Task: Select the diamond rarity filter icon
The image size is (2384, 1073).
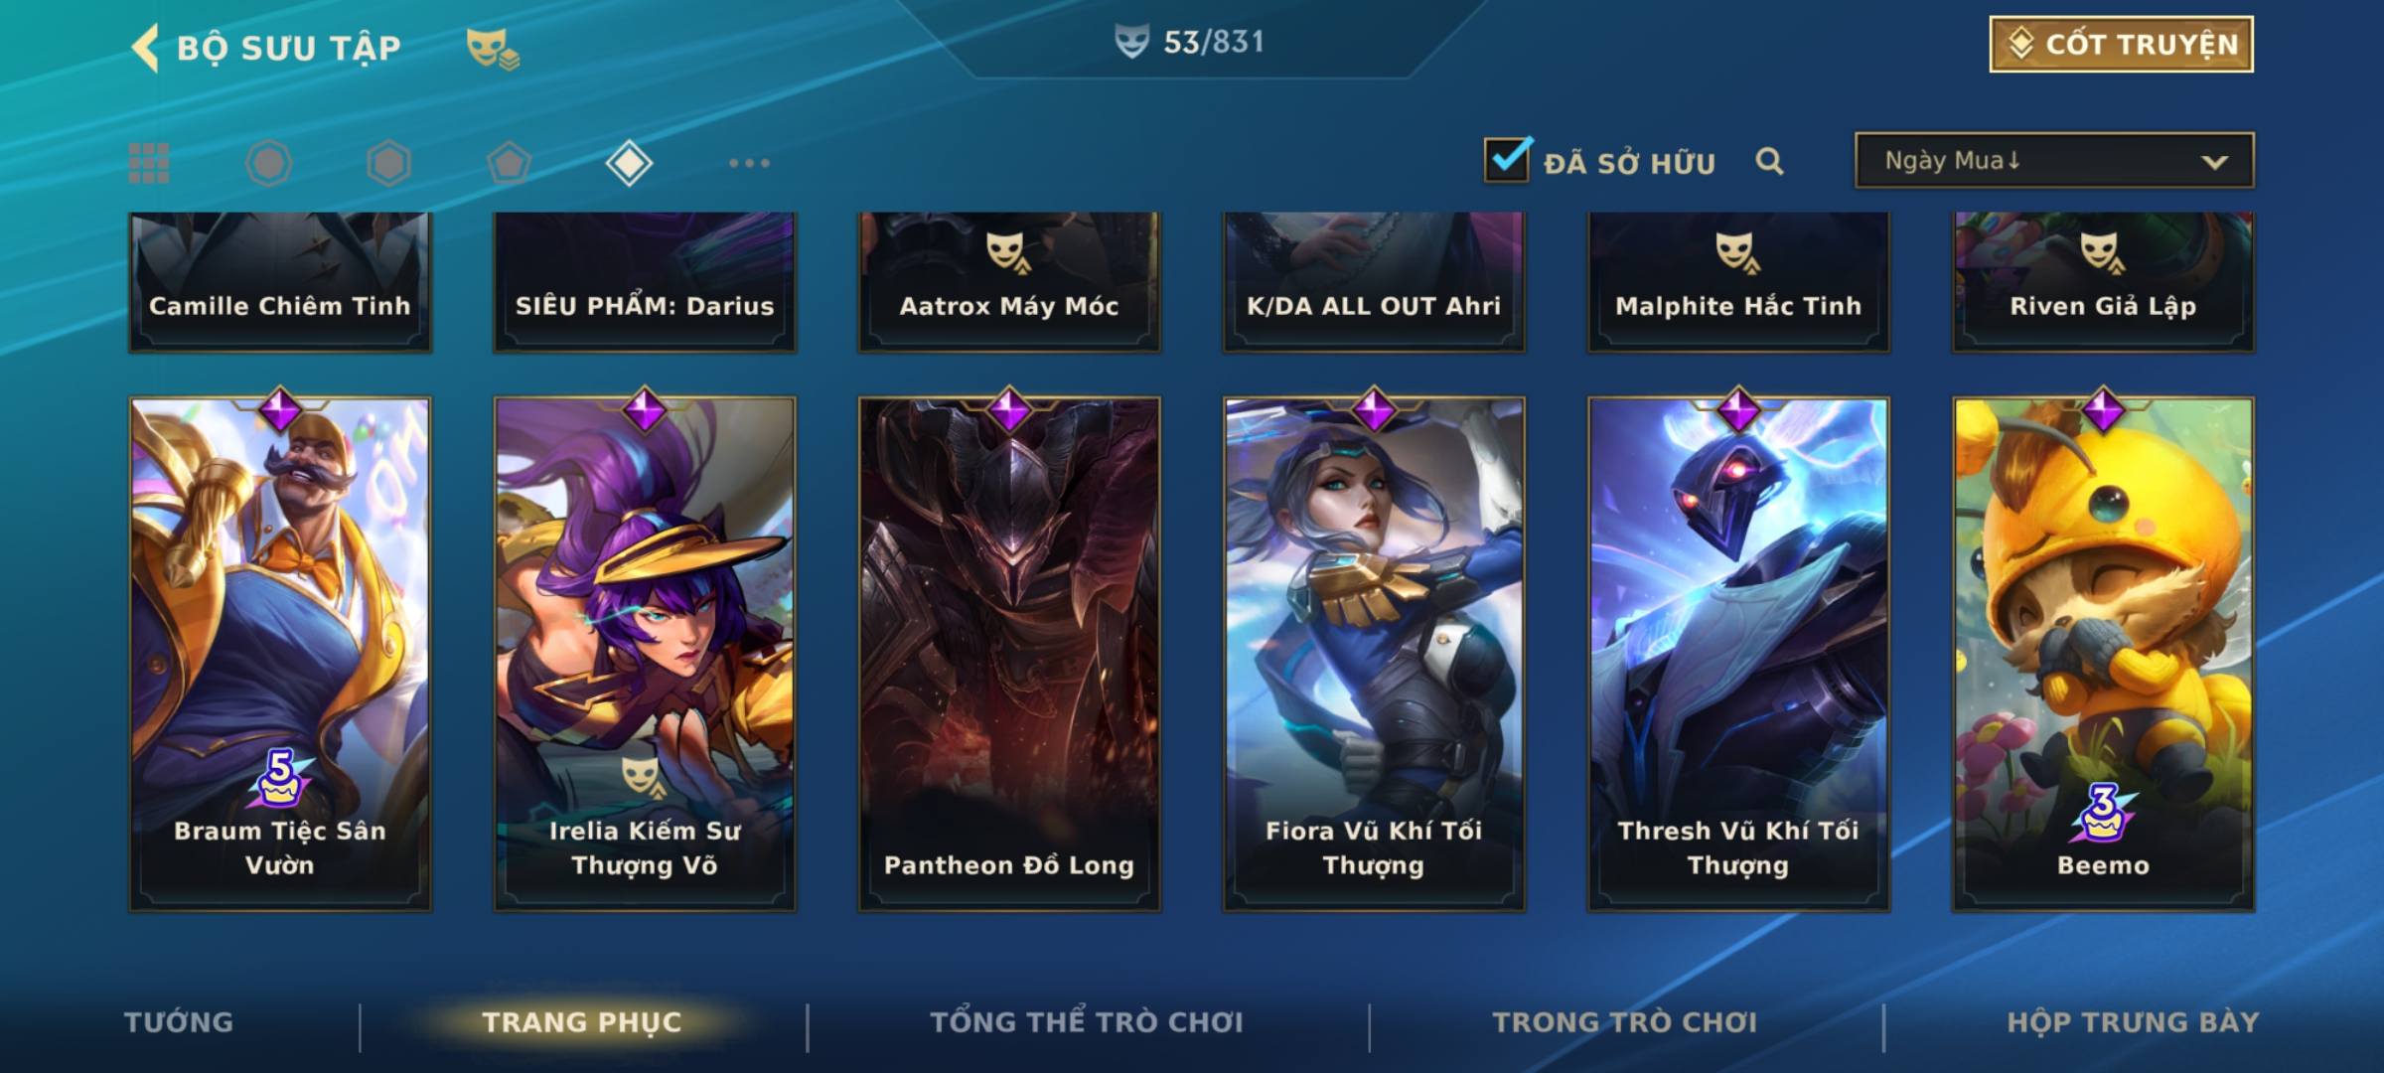Action: coord(629,163)
